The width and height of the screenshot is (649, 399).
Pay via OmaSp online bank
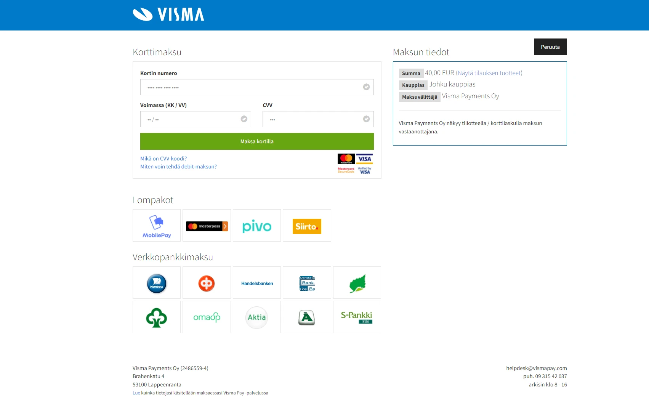coord(207,317)
